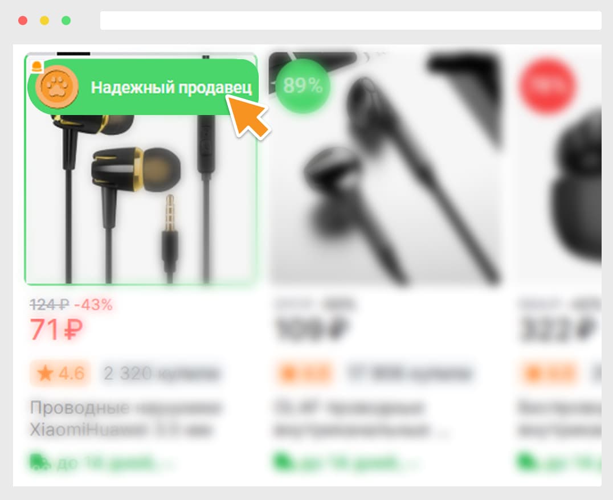This screenshot has width=613, height=500.
Task: Click the orange star 4.6 rating
Action: (x=60, y=374)
